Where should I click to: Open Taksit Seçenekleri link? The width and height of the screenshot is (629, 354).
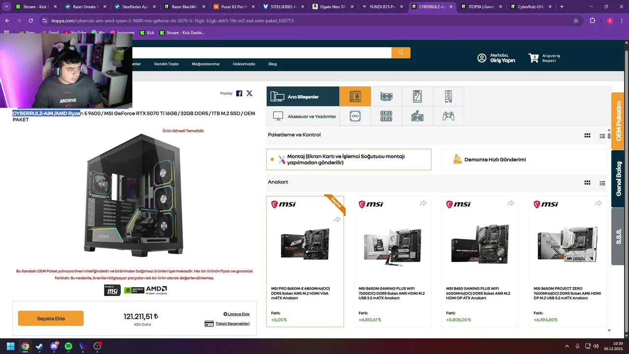coord(227,324)
